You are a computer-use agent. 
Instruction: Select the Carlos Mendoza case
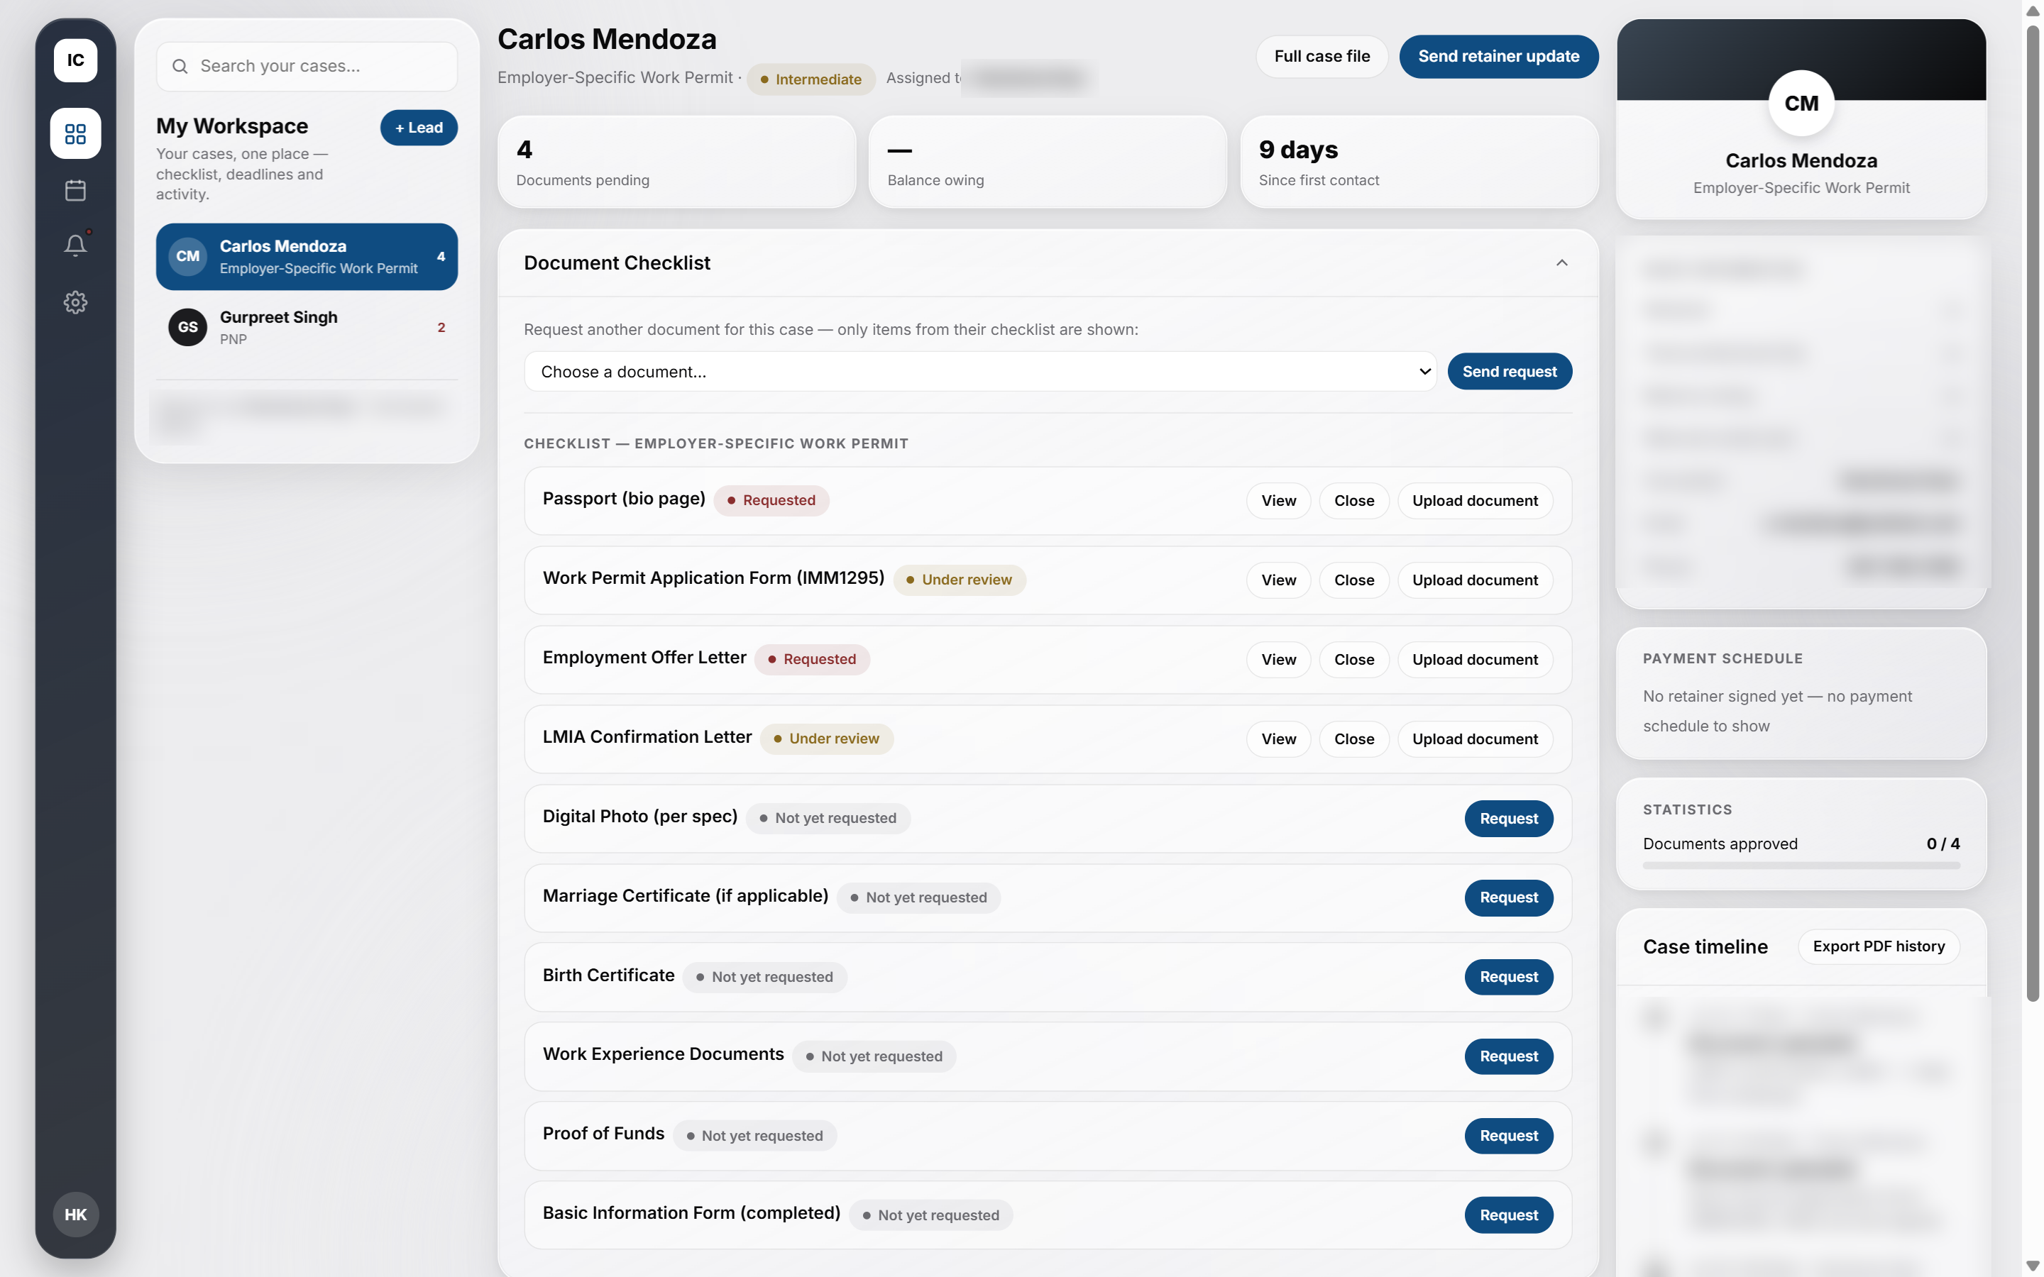307,257
